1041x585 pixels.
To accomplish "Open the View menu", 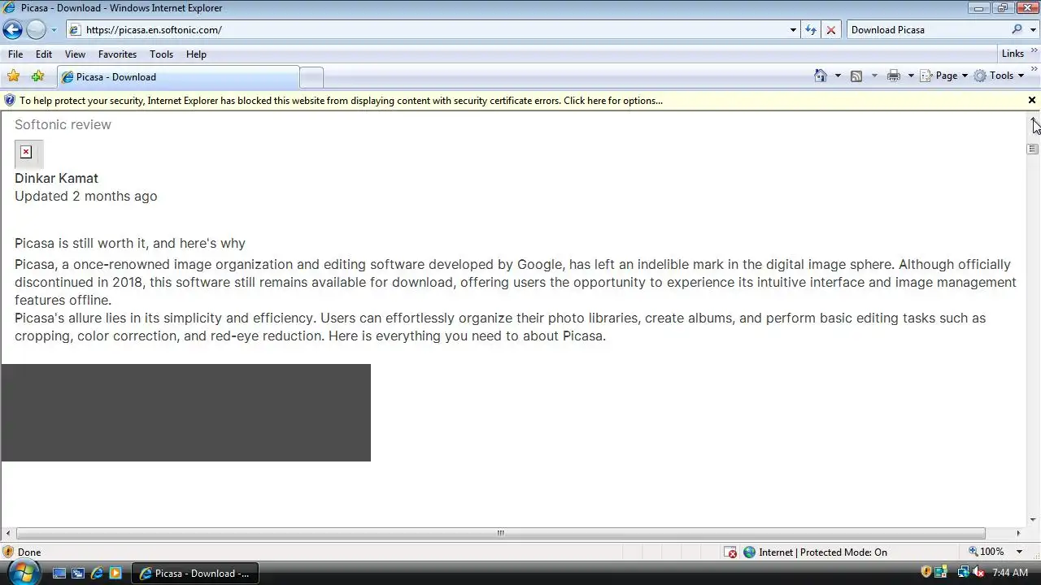I will coord(75,54).
